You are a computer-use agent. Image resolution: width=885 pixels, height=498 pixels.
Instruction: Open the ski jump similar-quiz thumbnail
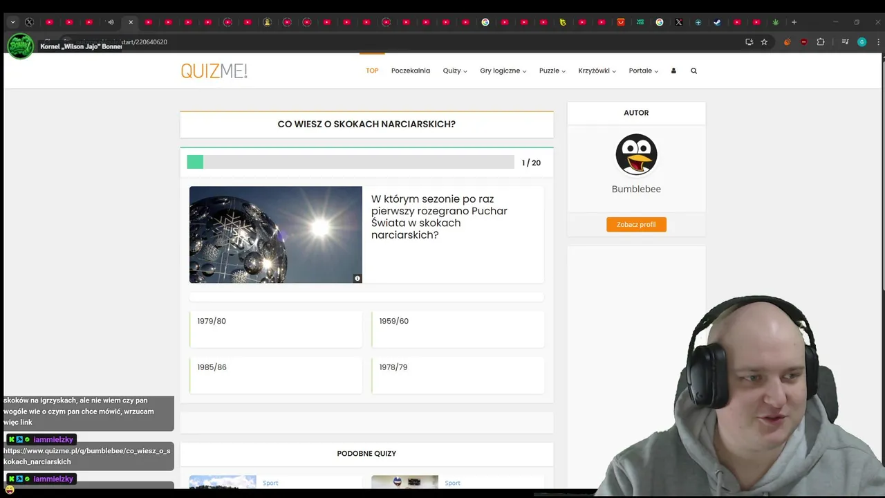223,482
